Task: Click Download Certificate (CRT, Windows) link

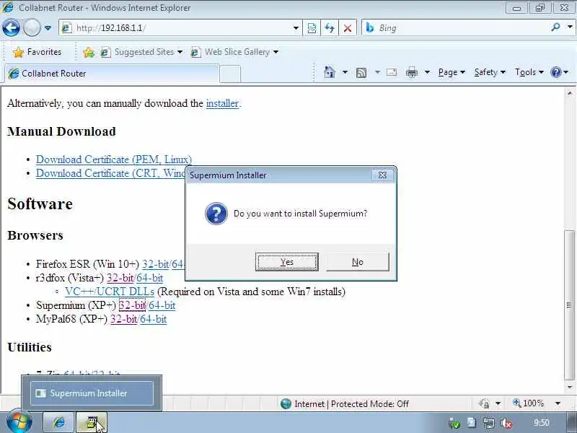Action: click(x=110, y=173)
